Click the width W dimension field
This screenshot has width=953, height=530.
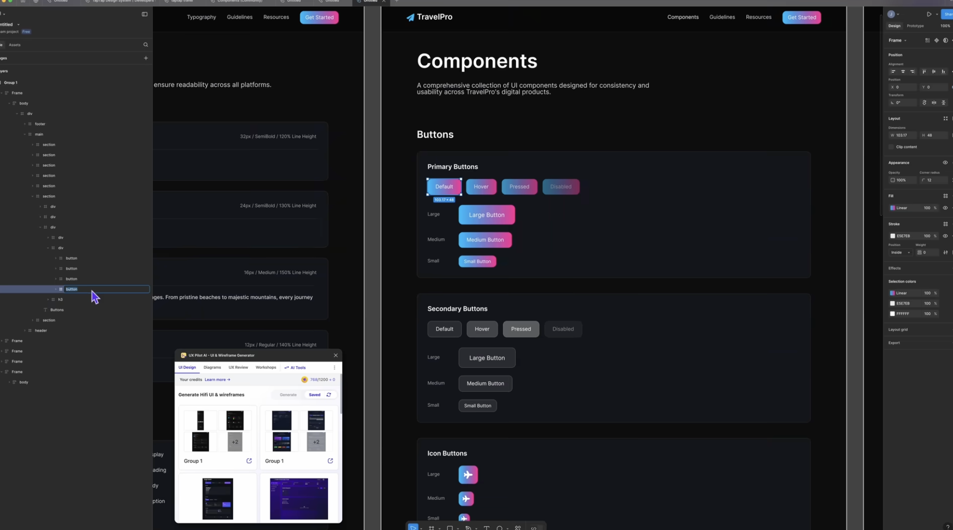tap(902, 135)
